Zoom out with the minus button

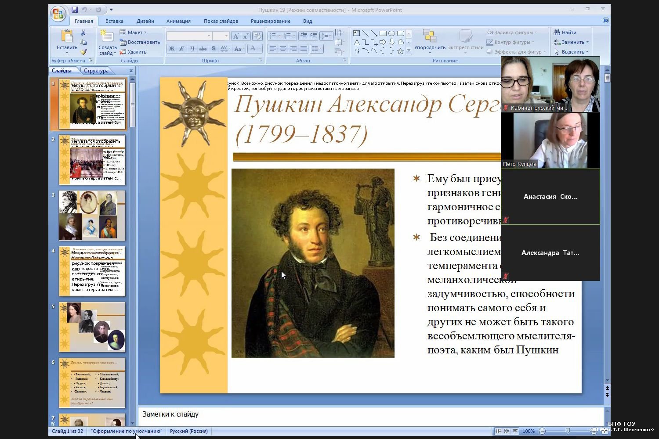click(542, 431)
